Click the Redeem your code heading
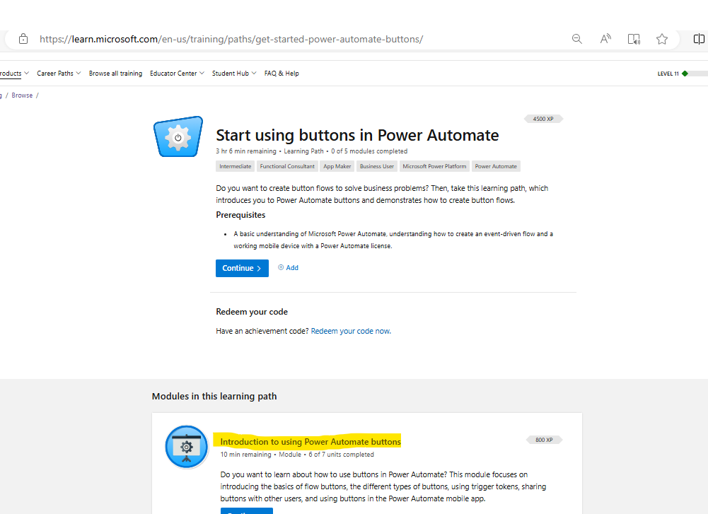This screenshot has width=708, height=514. (x=252, y=312)
